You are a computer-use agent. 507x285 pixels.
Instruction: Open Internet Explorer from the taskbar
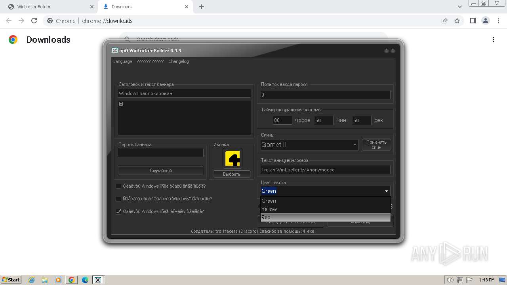(32, 280)
